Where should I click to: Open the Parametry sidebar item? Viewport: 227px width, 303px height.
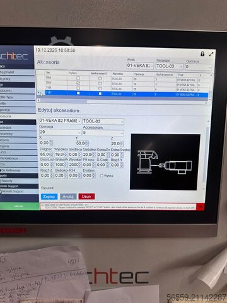point(18,134)
